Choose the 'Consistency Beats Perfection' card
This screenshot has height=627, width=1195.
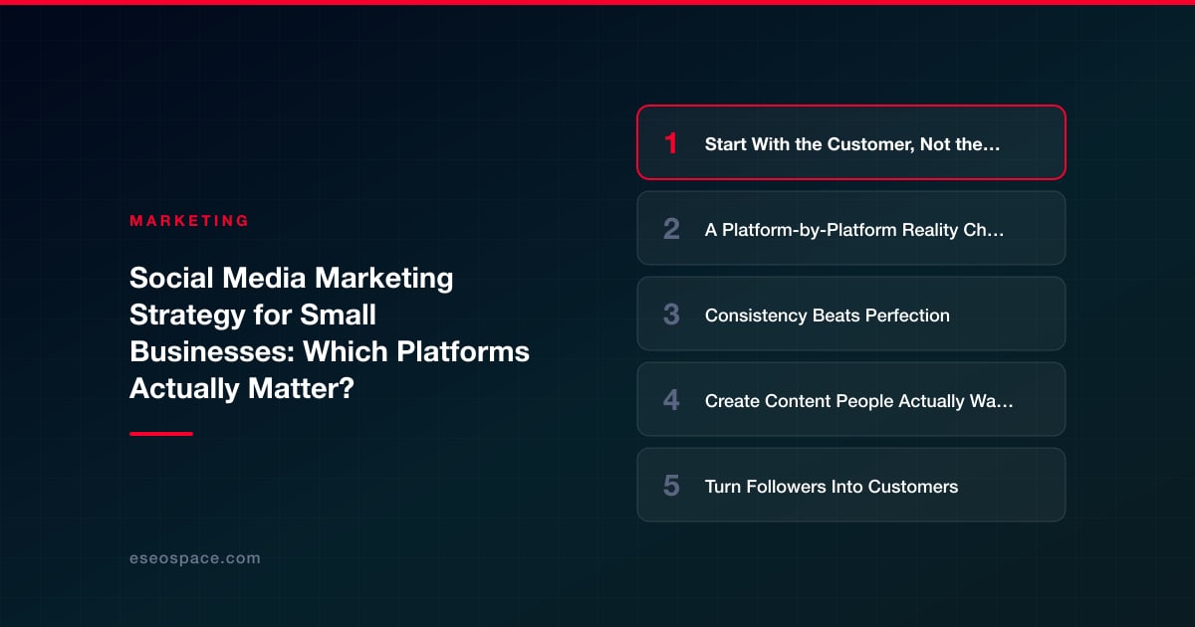851,313
